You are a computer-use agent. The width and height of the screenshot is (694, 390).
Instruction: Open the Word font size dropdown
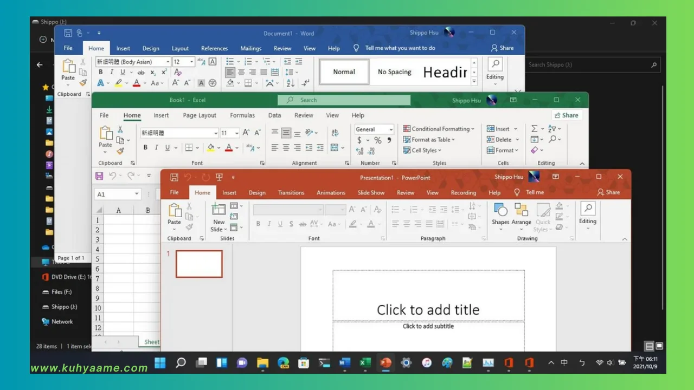point(192,62)
